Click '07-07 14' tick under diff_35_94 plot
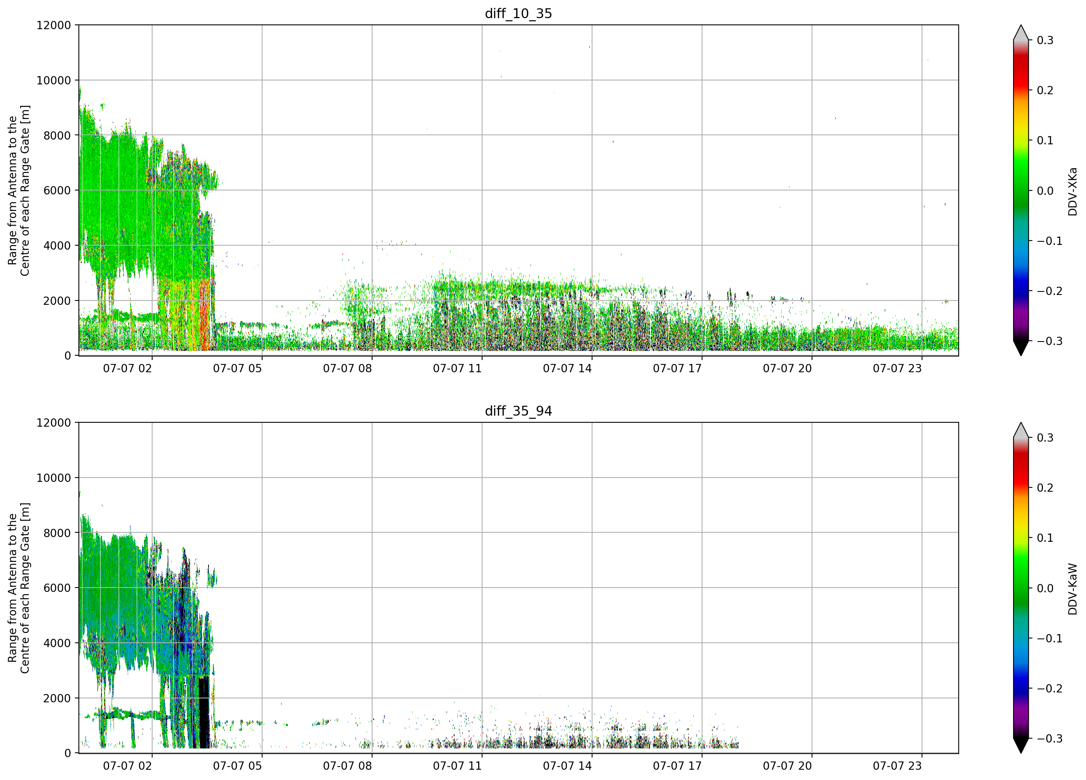Viewport: 1086px width, 780px height. pos(567,766)
